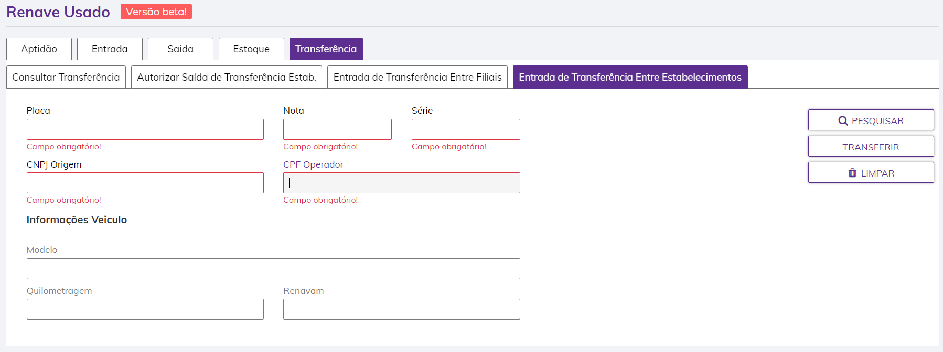Viewport: 943px width, 352px height.
Task: Click into the Nota field
Action: [x=337, y=129]
